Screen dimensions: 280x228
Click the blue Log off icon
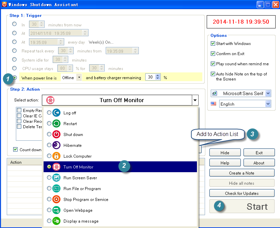pos(57,113)
